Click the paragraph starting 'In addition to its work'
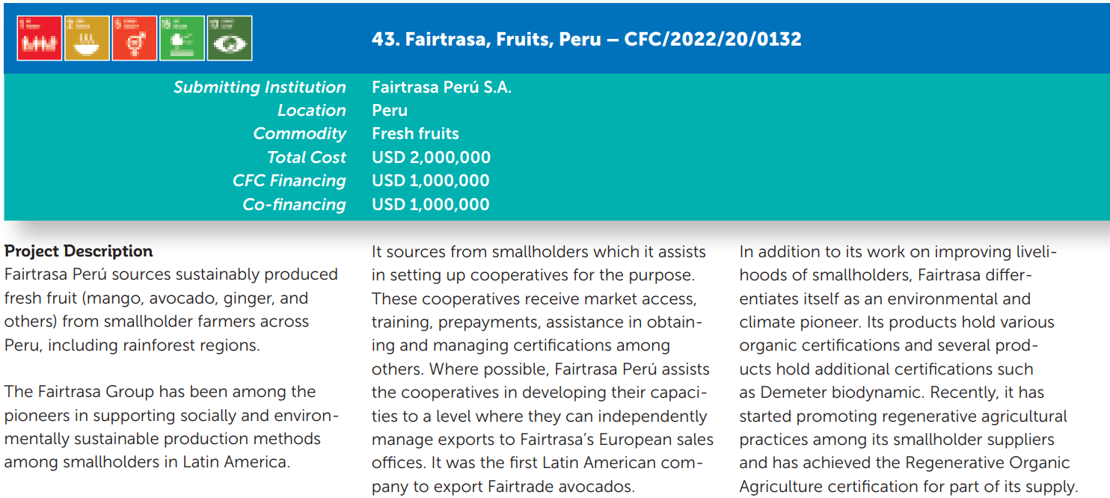Viewport: 1110px width, 498px height. [x=908, y=369]
